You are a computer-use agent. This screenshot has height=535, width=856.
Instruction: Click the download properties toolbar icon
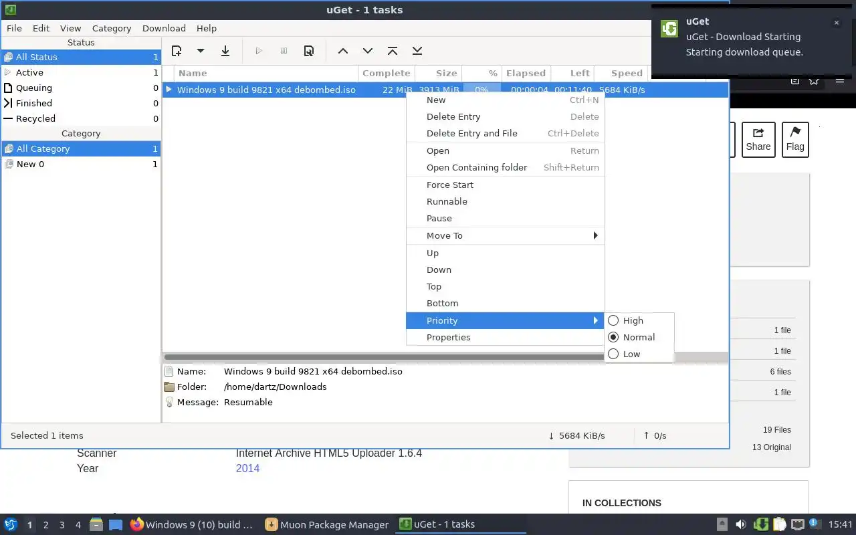(309, 51)
